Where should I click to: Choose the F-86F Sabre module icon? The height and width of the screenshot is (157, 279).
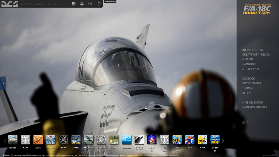[202, 140]
